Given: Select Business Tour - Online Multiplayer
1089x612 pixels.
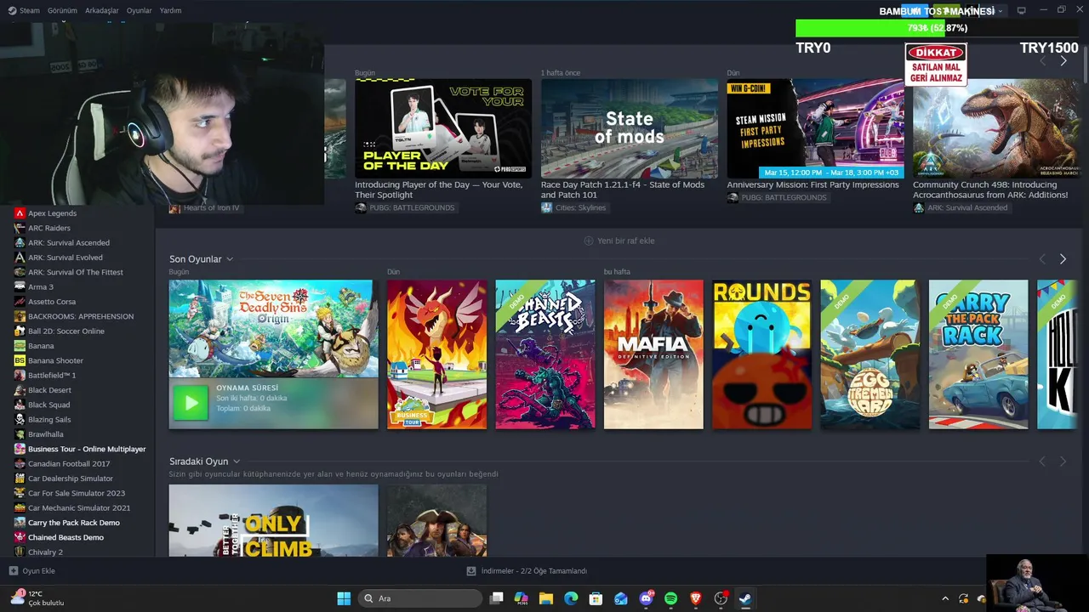Looking at the screenshot, I should coord(87,449).
